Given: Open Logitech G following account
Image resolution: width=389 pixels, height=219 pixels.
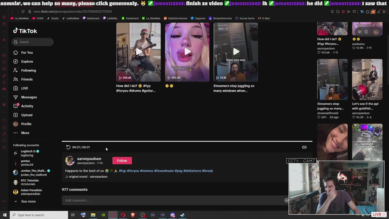Looking at the screenshot, I should coord(26,153).
